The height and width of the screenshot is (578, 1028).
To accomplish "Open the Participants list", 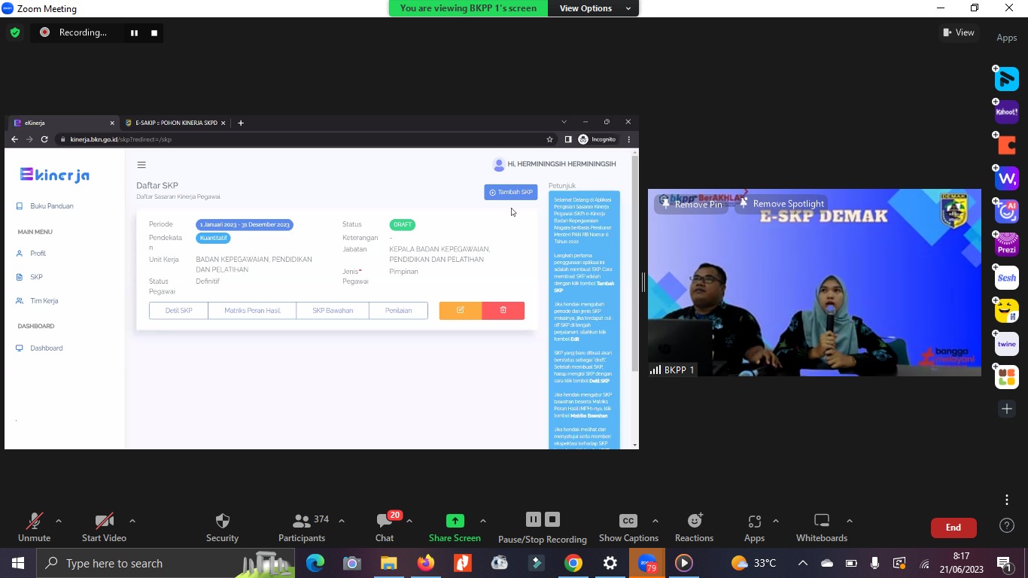I will [x=302, y=527].
